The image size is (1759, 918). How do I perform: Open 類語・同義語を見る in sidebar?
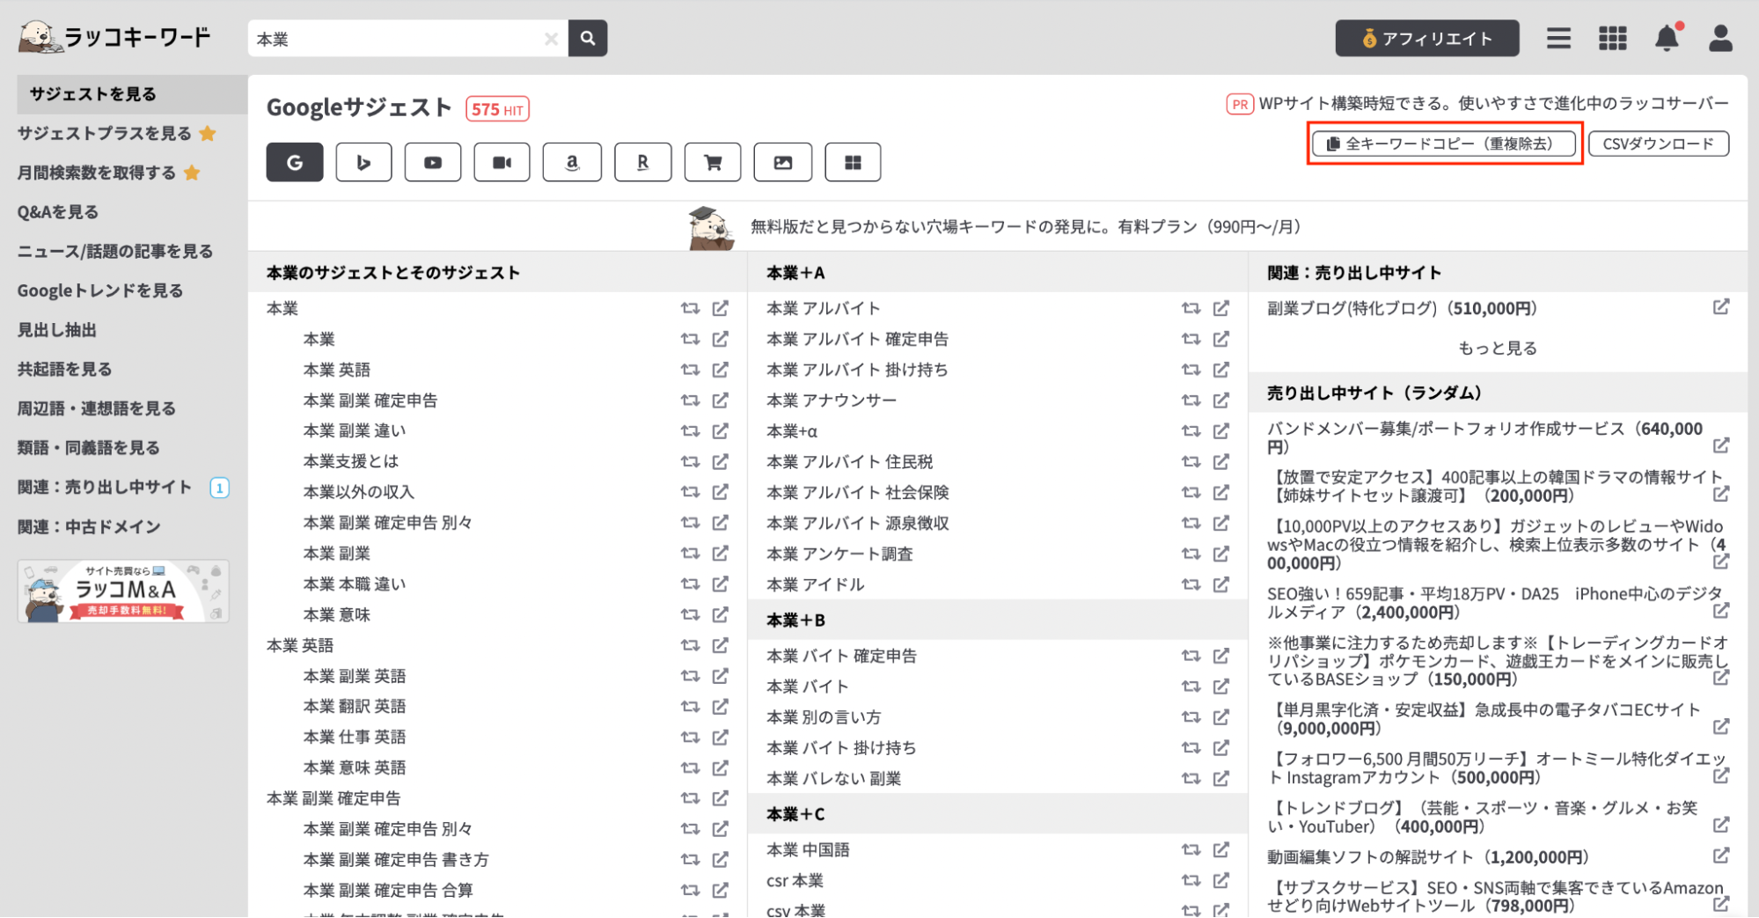89,448
